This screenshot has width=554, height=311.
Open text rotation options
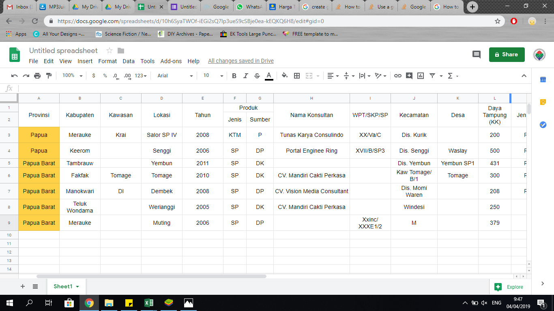[380, 76]
